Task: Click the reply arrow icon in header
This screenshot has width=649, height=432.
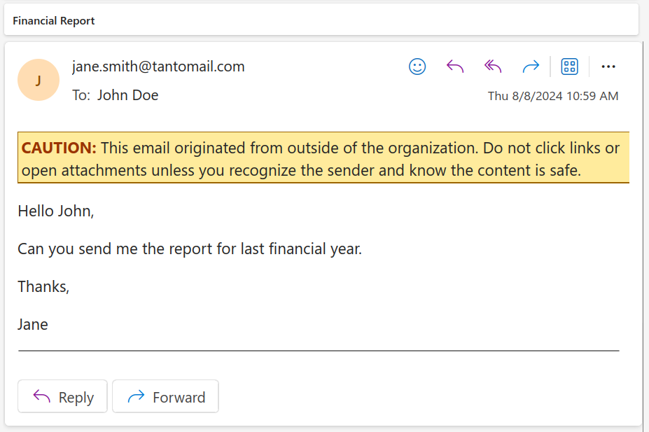Action: pyautogui.click(x=455, y=67)
